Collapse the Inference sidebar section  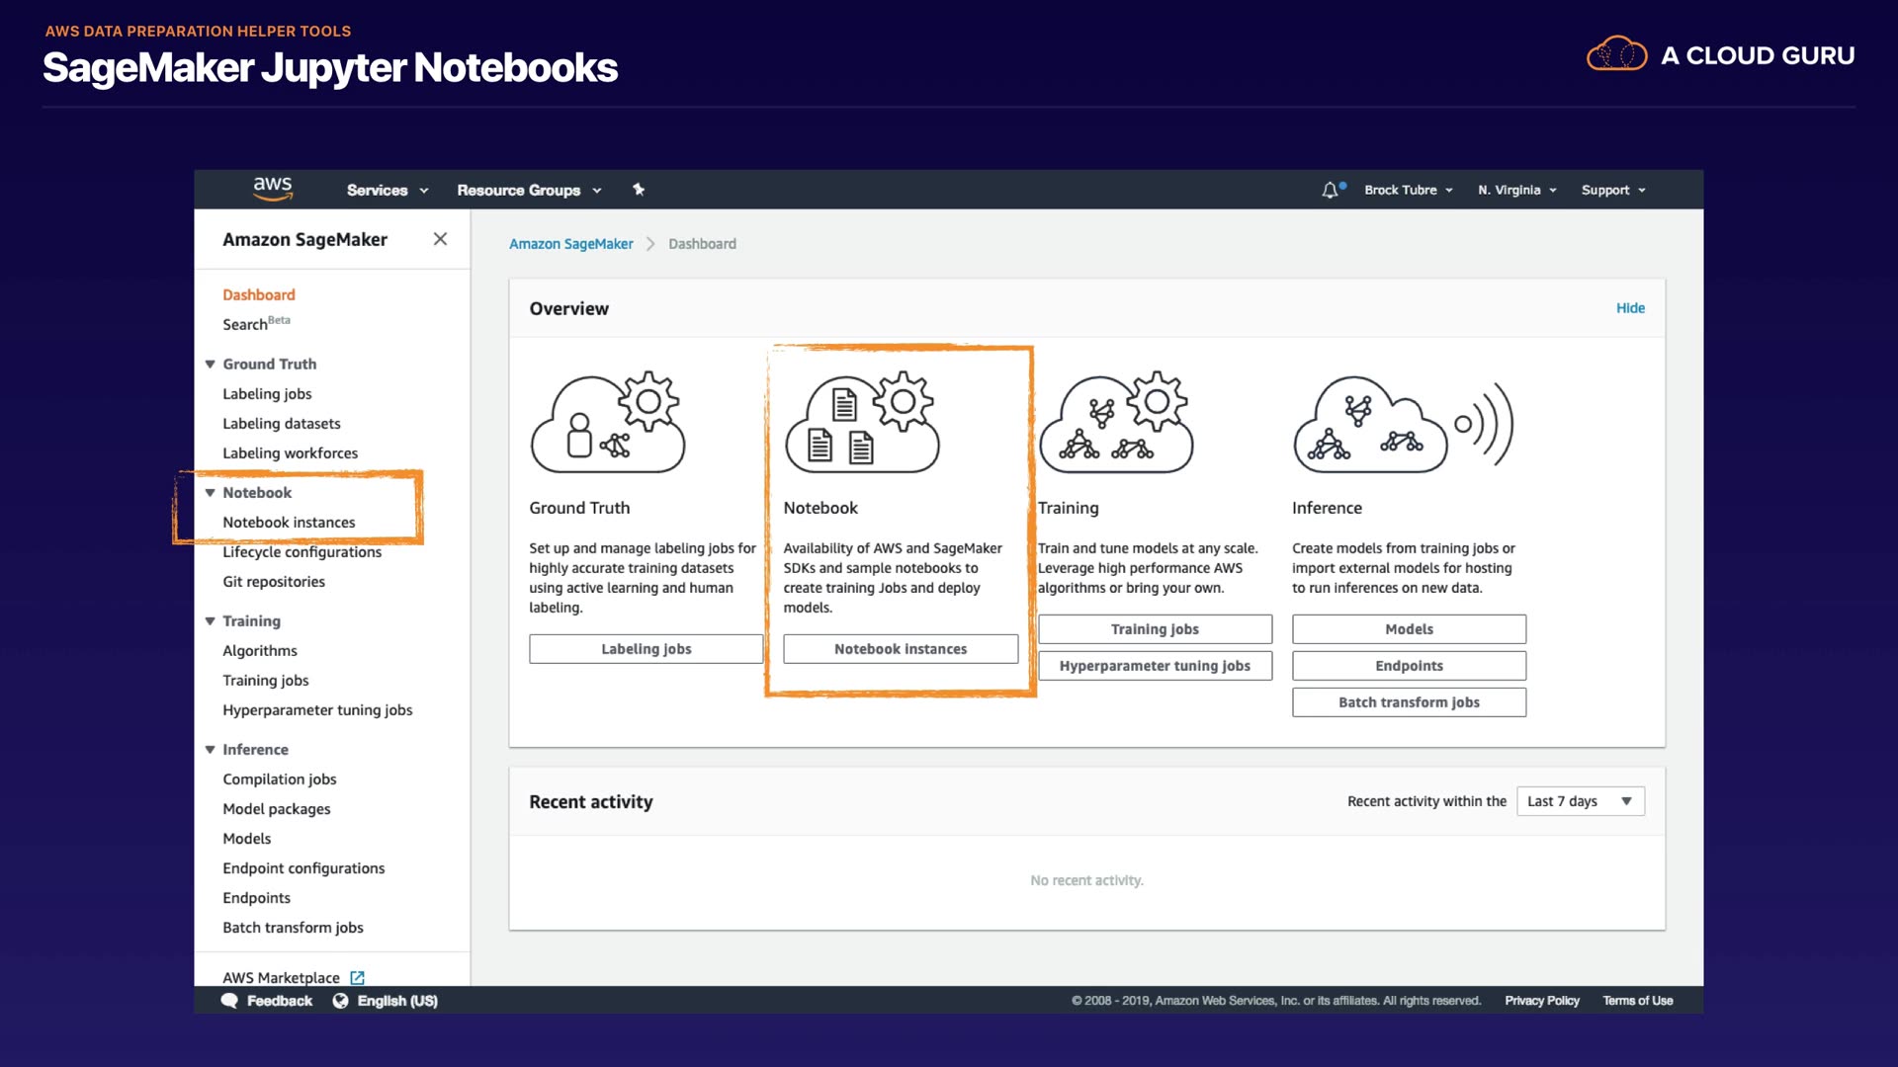click(210, 750)
